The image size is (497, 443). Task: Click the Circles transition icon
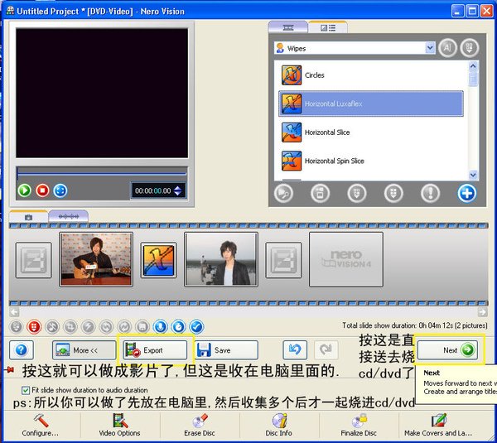tap(292, 75)
